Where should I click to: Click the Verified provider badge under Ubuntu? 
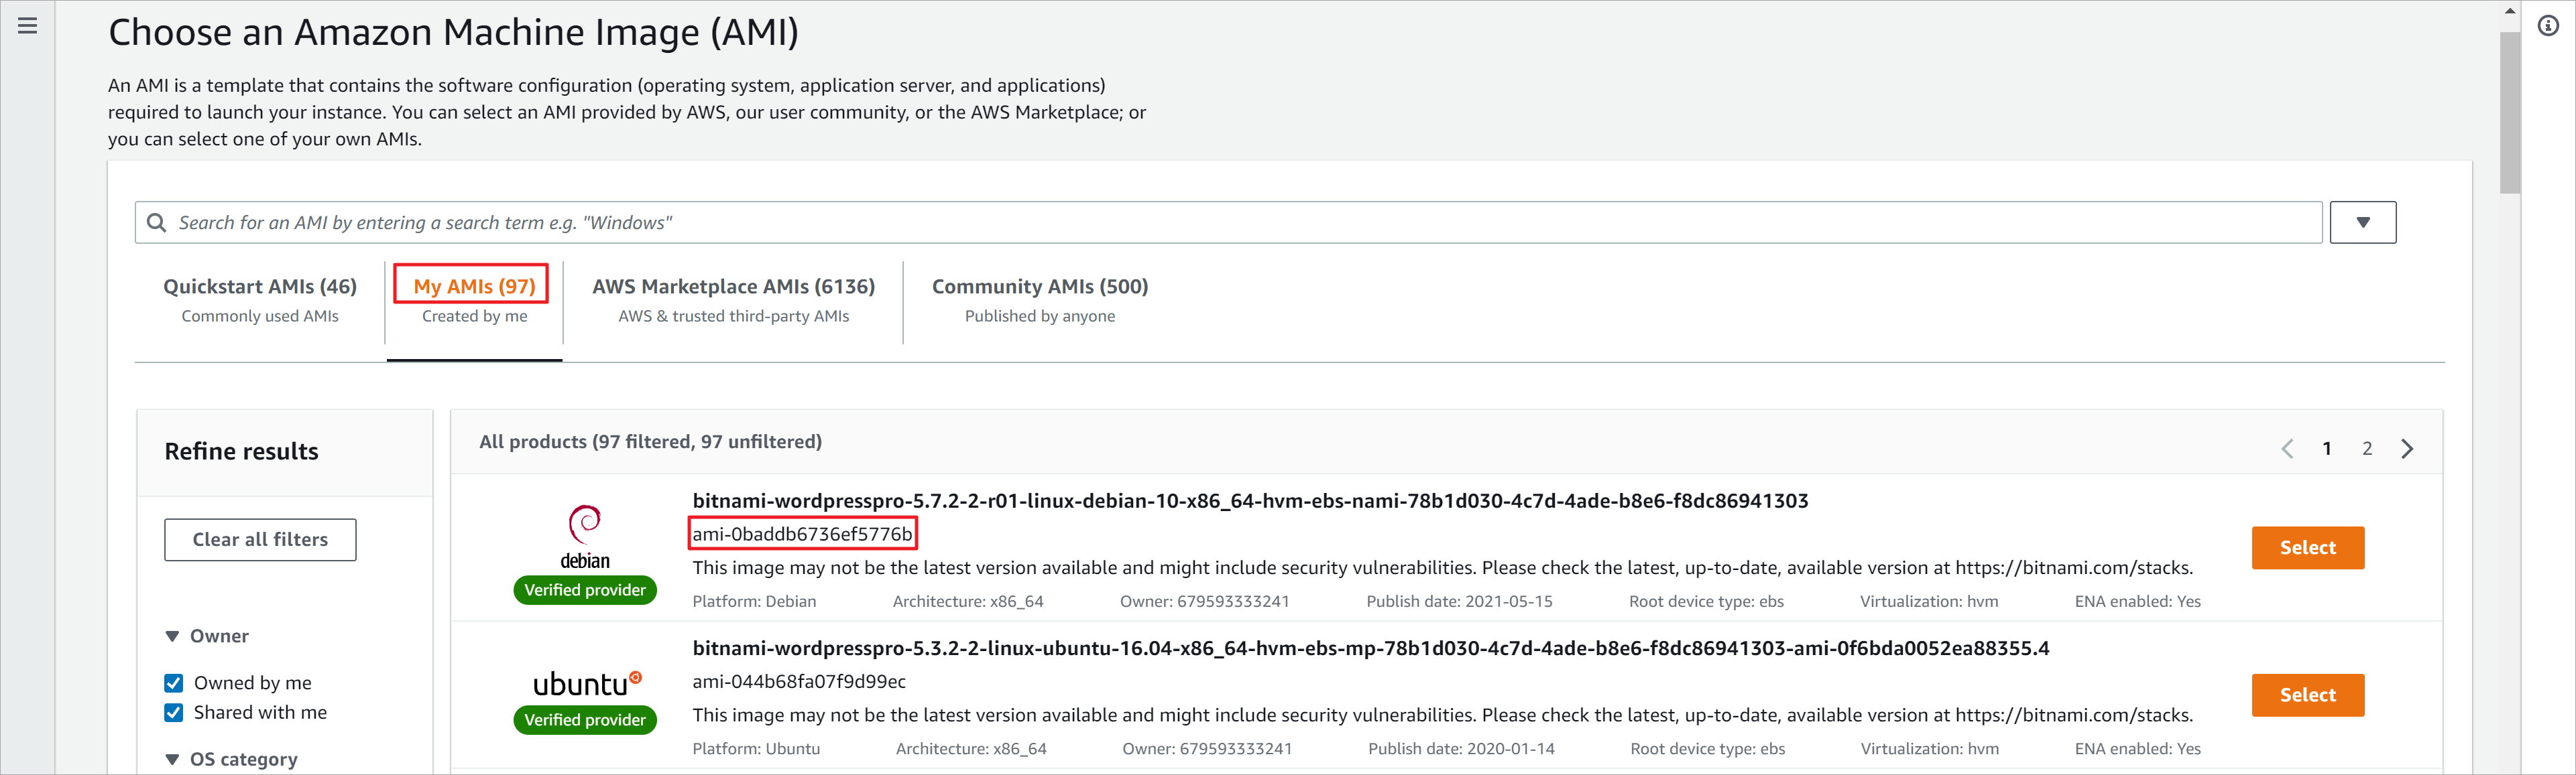point(584,719)
